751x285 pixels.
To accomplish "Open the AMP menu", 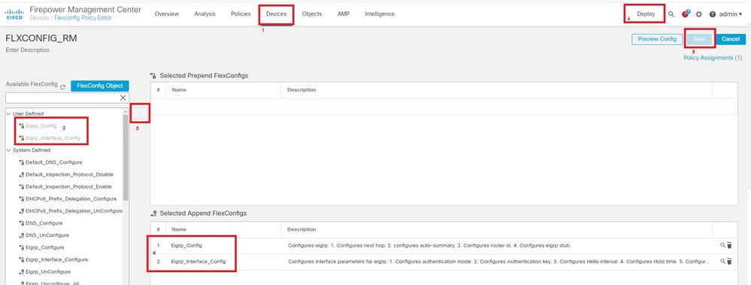I will pyautogui.click(x=344, y=14).
